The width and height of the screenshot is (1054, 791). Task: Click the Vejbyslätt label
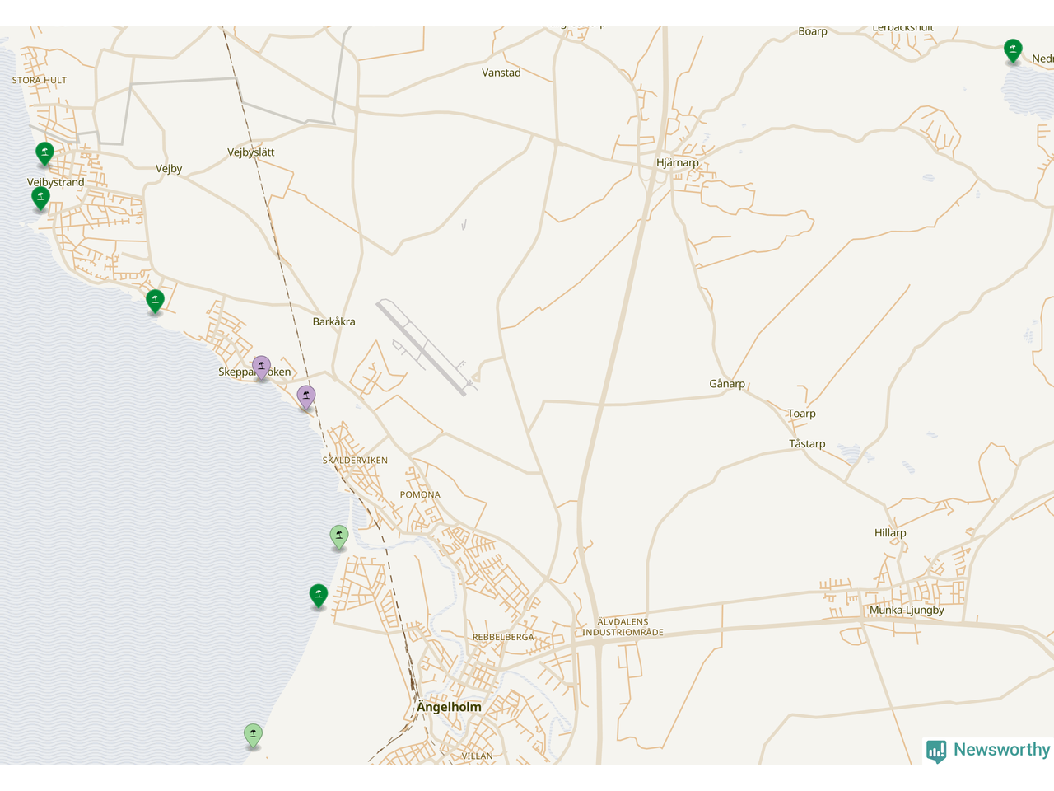(251, 152)
